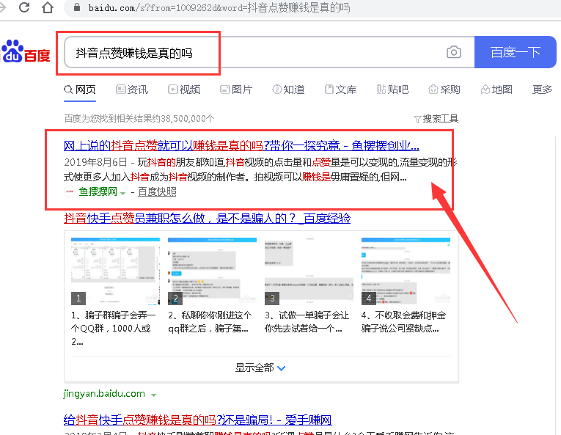Click caption 1、骗子群骗子会弄一个QQ群

point(114,329)
